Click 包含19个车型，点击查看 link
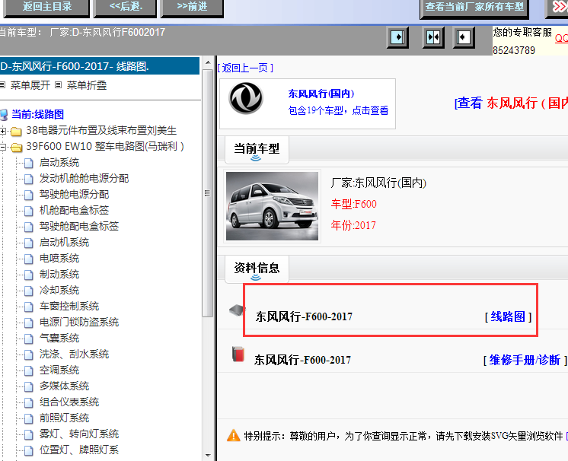The height and width of the screenshot is (461, 568). click(x=338, y=110)
